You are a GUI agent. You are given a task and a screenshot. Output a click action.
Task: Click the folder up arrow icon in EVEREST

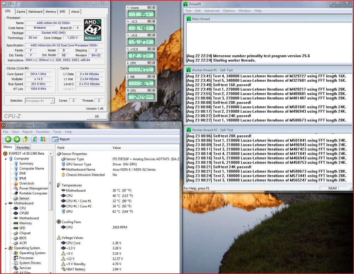click(25, 139)
